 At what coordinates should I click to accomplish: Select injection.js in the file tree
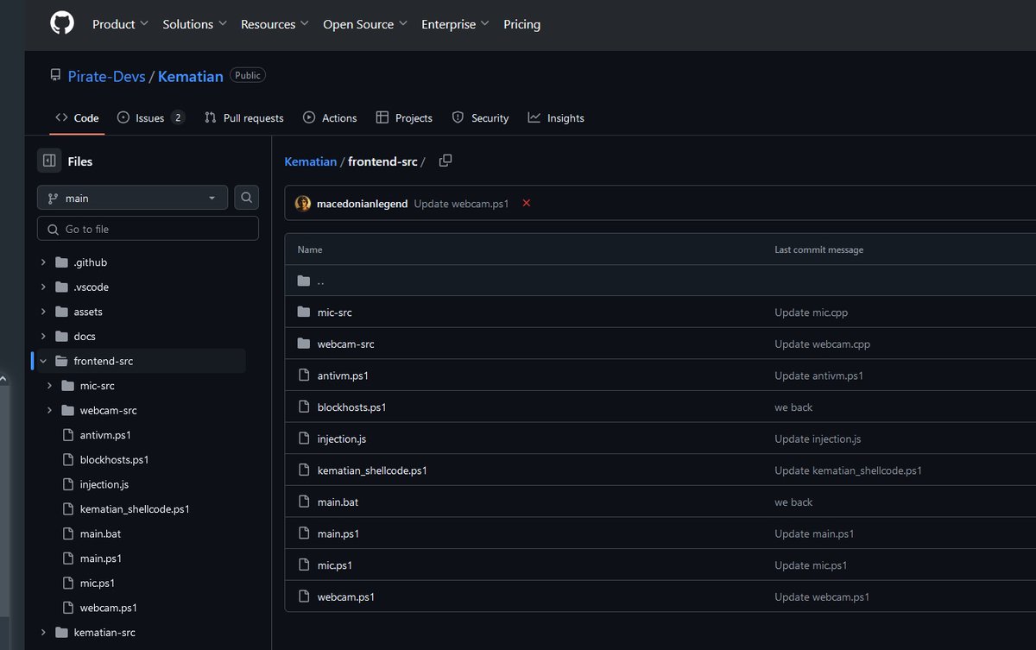(x=104, y=484)
